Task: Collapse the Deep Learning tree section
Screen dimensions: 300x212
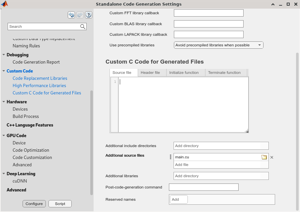Action: 4,174
